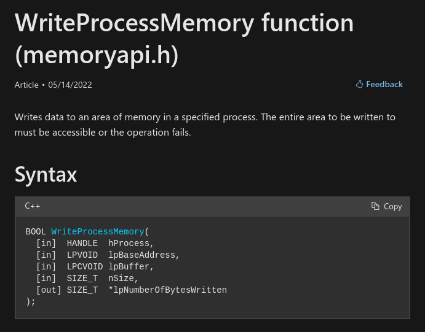Click the lpBuffer parameter in code
The width and height of the screenshot is (425, 332).
point(130,267)
